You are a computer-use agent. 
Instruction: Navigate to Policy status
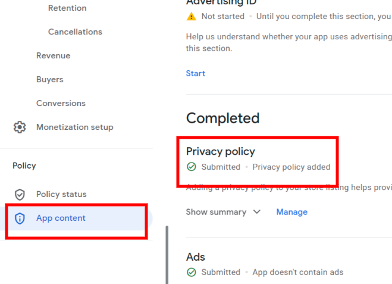61,195
